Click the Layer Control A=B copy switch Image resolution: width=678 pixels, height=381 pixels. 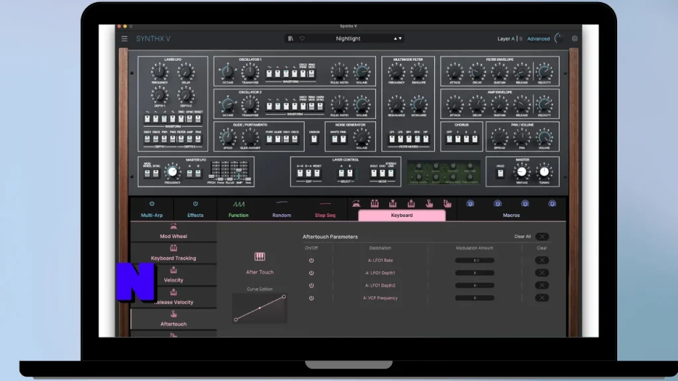[300, 173]
